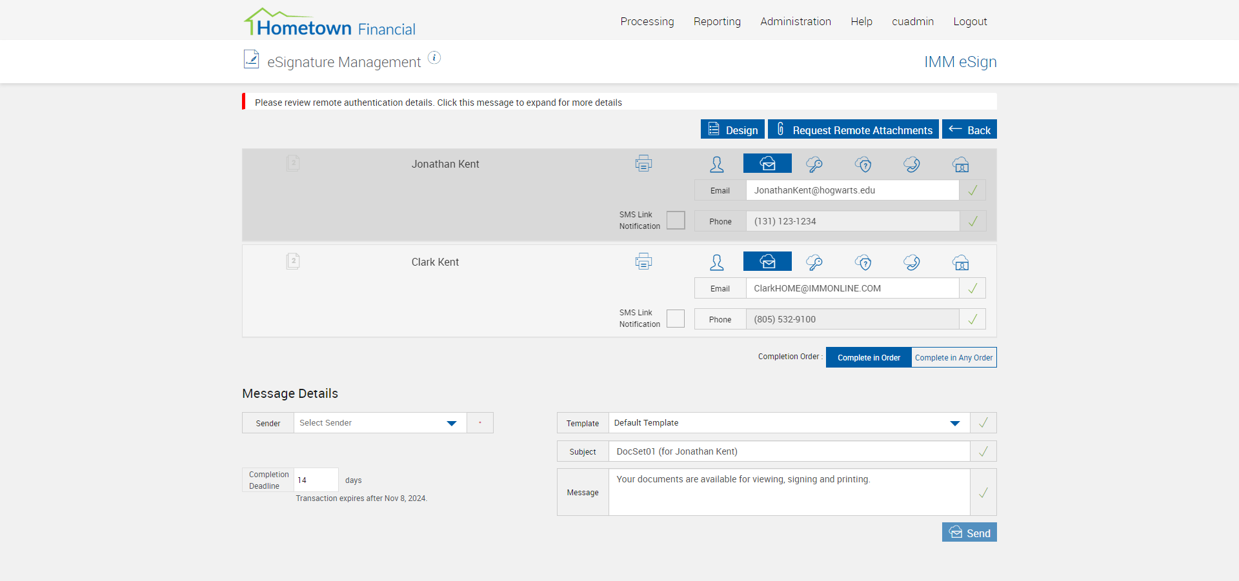The width and height of the screenshot is (1239, 581).
Task: Click the Back button
Action: 969,129
